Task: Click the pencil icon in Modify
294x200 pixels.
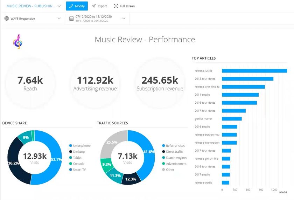Action: 71,6
